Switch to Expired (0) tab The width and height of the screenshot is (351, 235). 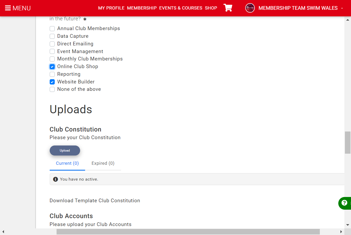pos(103,163)
